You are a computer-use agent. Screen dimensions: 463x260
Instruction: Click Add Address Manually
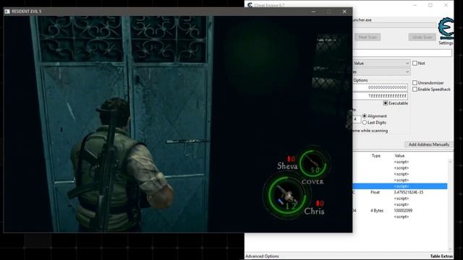[429, 144]
